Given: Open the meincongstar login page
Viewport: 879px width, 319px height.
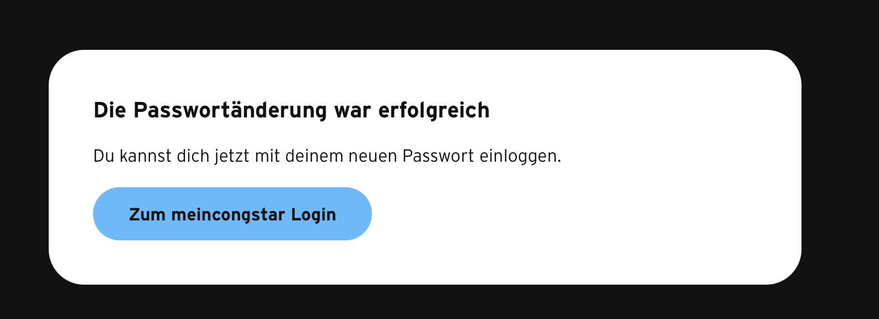Looking at the screenshot, I should tap(232, 214).
